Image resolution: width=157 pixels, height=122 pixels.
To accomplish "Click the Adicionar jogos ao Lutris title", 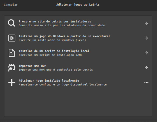I will pos(78,5).
